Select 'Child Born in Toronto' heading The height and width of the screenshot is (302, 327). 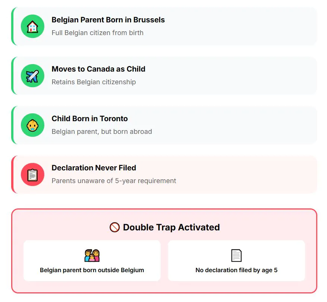(89, 119)
